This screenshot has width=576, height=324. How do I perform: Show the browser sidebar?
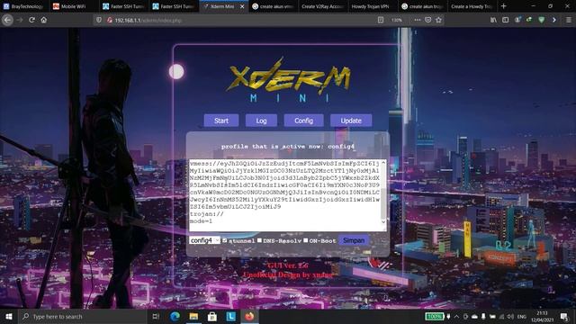coord(506,20)
